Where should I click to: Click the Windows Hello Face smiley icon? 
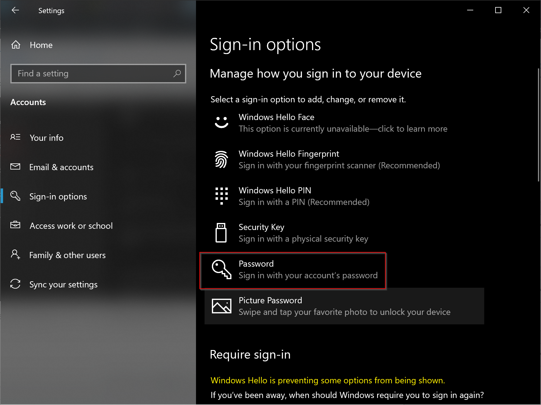pos(222,122)
